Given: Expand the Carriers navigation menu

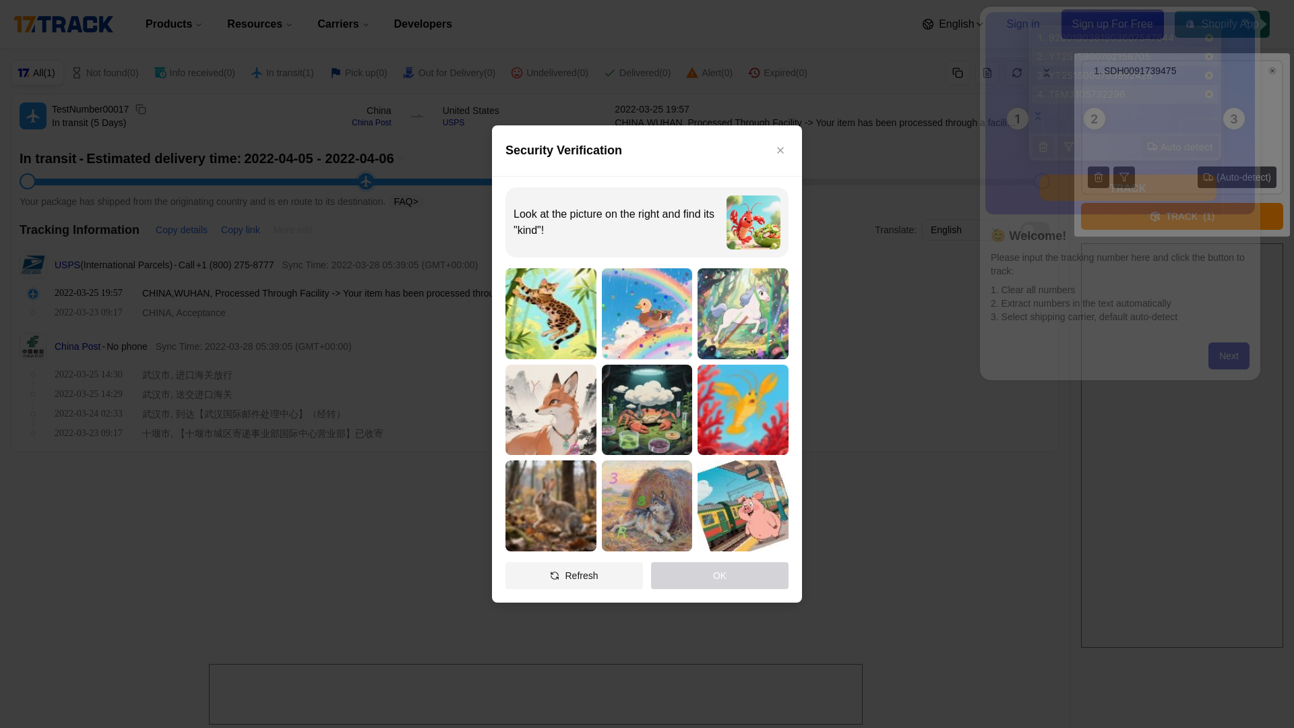Looking at the screenshot, I should [x=342, y=24].
